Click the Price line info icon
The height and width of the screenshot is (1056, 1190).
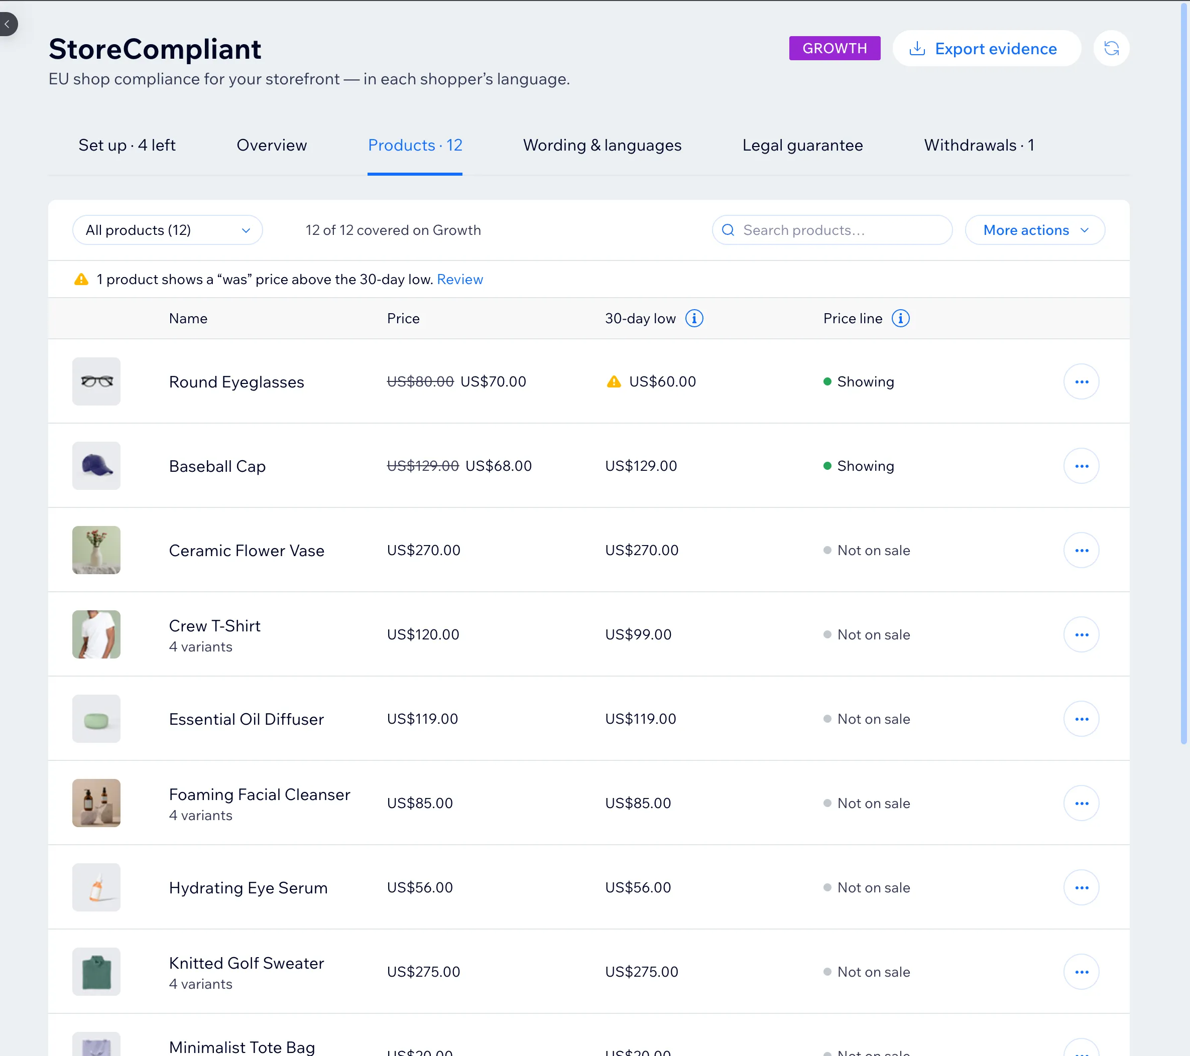(901, 318)
